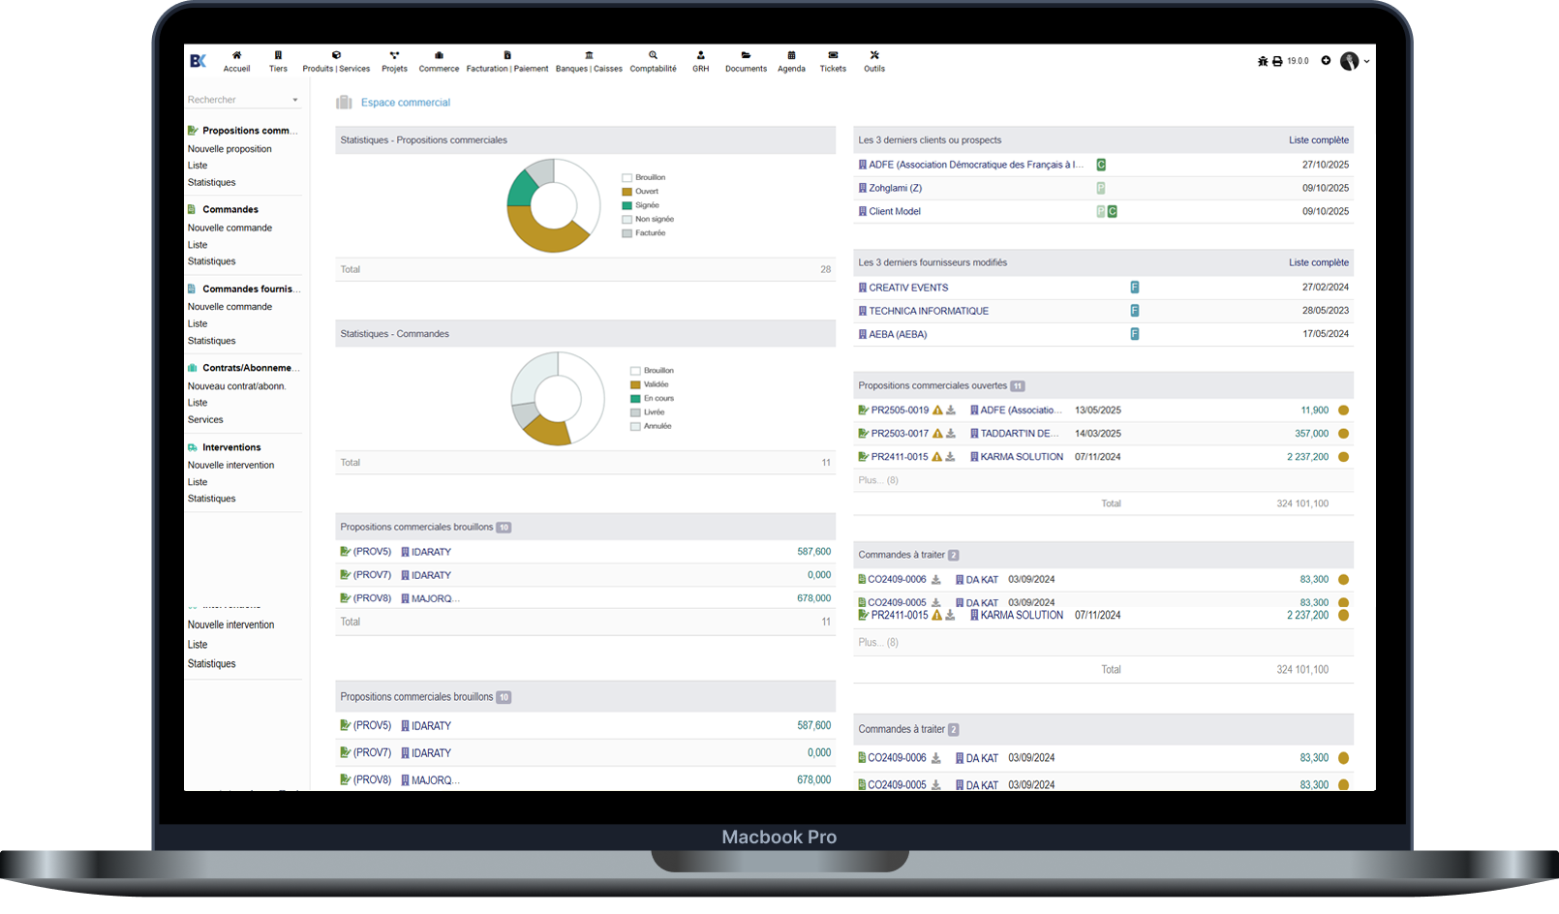The width and height of the screenshot is (1559, 914).
Task: Click warning icon next to PR2503-0017
Action: pyautogui.click(x=937, y=434)
